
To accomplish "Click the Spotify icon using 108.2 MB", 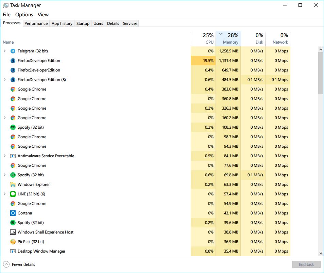I will click(13, 127).
